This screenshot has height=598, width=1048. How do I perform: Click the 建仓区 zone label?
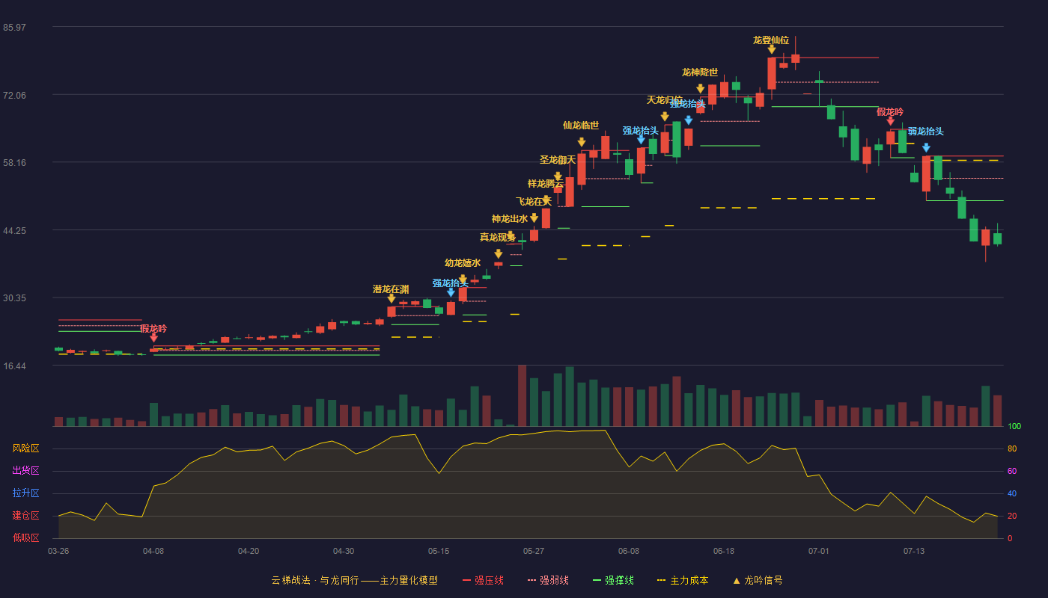click(x=25, y=516)
